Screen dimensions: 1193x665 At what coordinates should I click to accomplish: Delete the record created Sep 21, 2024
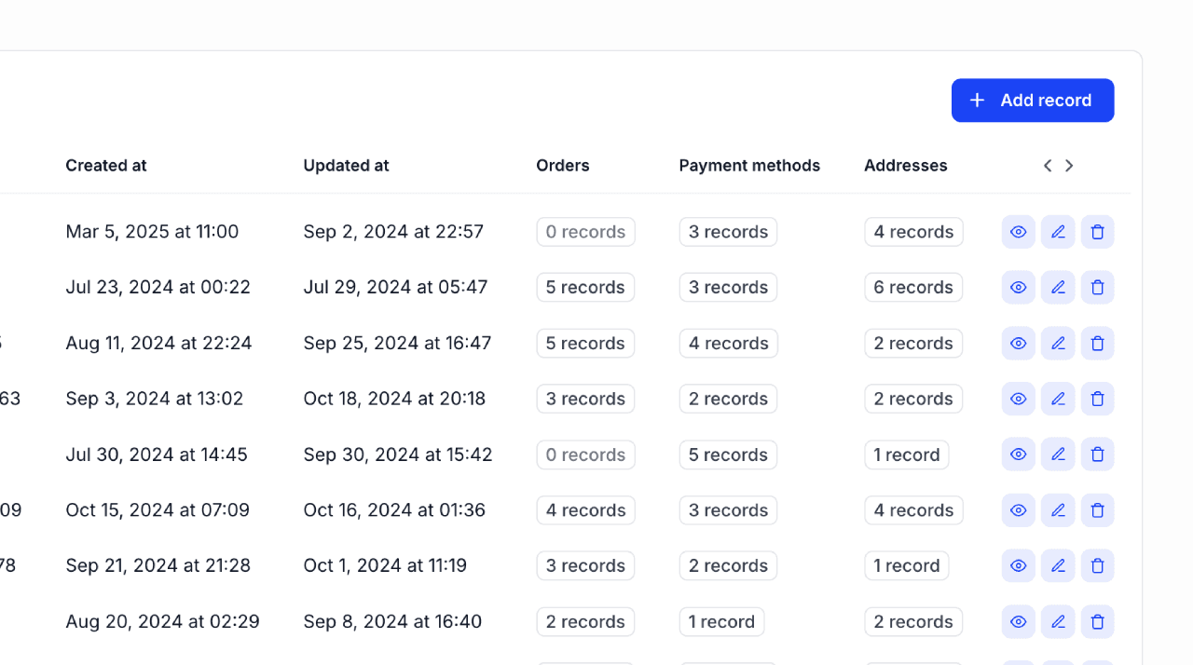coord(1097,565)
